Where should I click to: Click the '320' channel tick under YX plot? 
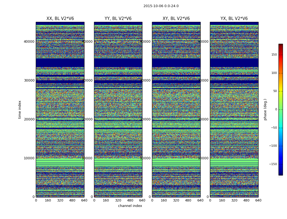pos(234,200)
